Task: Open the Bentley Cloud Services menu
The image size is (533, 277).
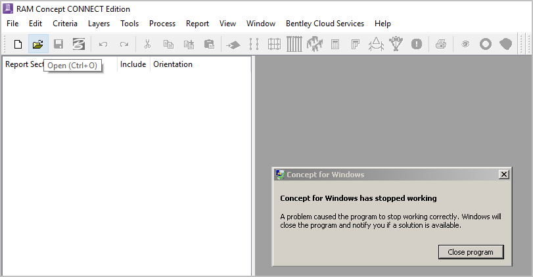Action: coord(325,24)
